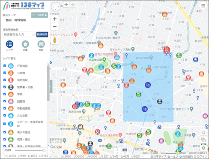Collapse scale list with the minus after 1/96万
209x159 pixels.
(x=142, y=156)
